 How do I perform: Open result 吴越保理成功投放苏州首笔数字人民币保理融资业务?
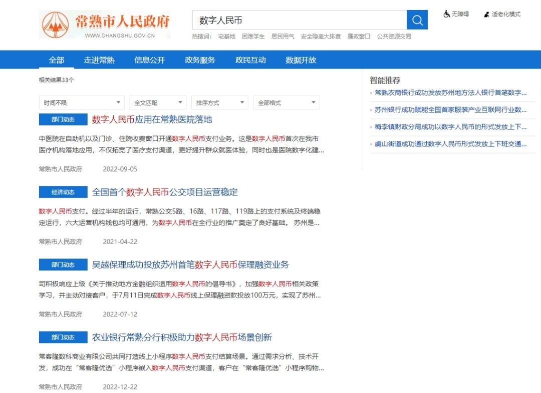pos(190,264)
